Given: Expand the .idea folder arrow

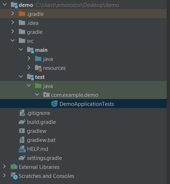Looking at the screenshot, I should coord(13,22).
